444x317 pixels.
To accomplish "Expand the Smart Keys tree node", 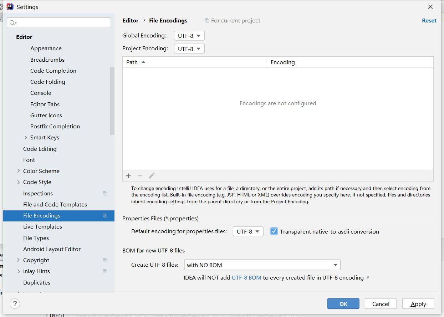I will pos(26,137).
